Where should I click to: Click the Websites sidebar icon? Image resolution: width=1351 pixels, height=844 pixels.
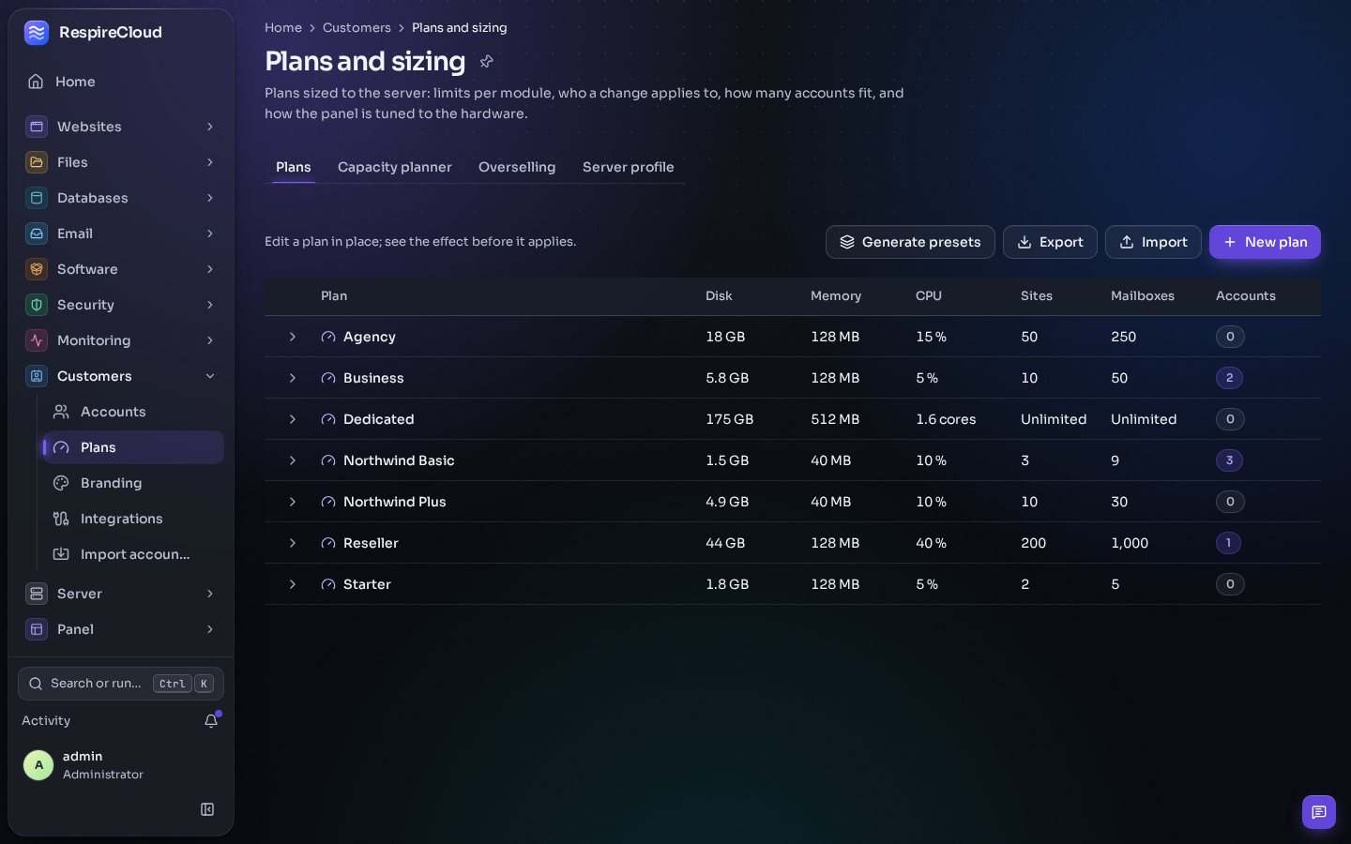click(x=37, y=127)
